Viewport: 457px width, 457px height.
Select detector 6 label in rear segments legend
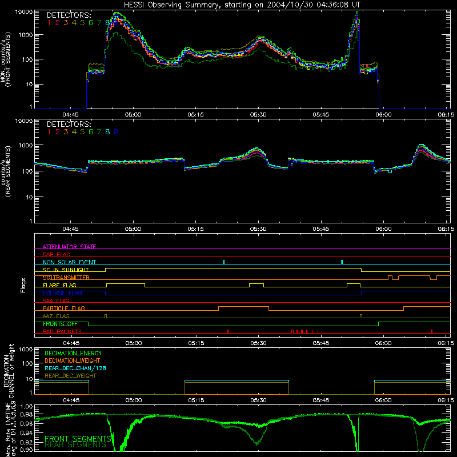pos(91,132)
